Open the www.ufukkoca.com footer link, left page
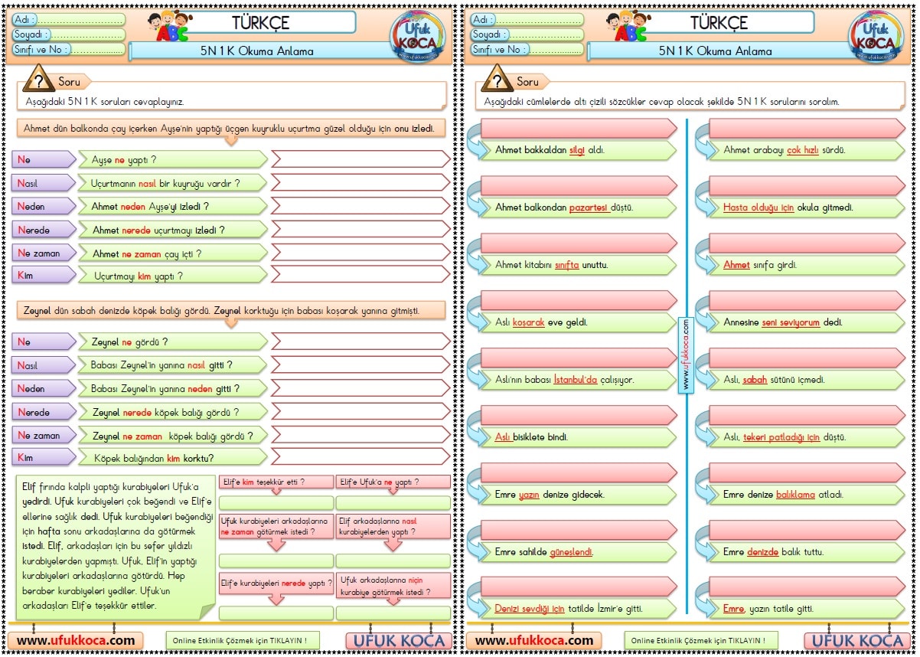The image size is (920, 657). (76, 640)
